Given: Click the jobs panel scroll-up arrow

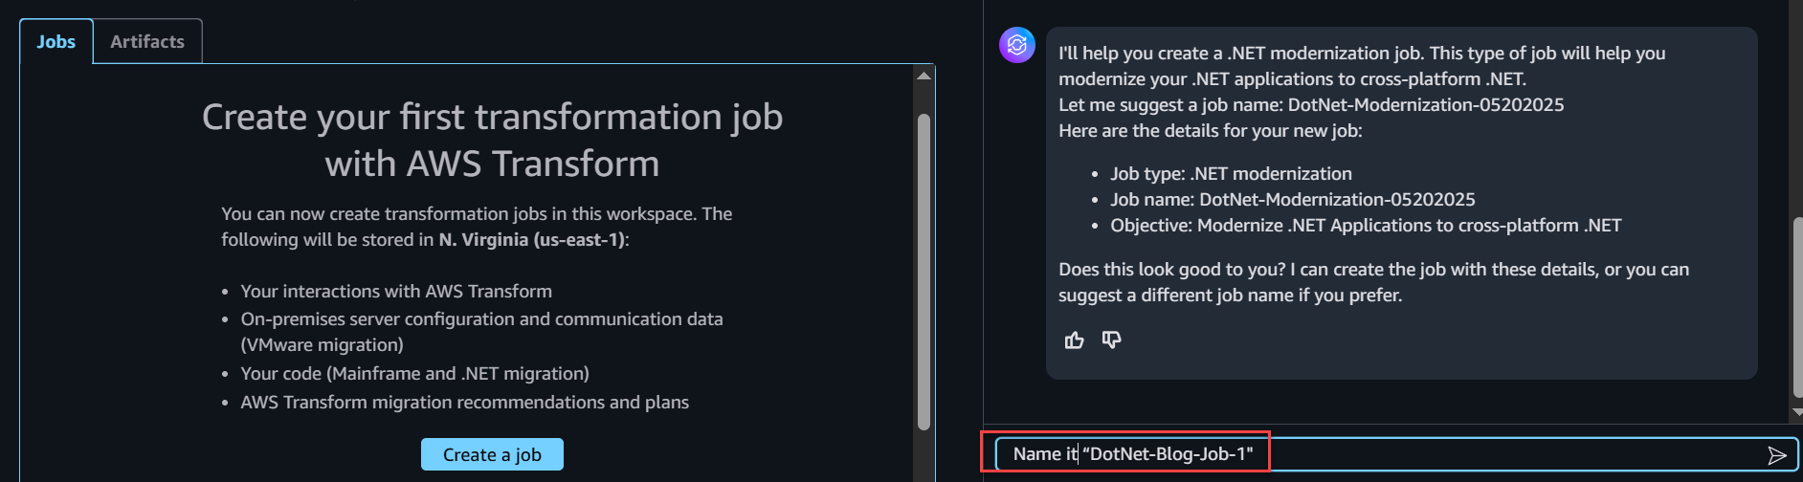Looking at the screenshot, I should tap(924, 76).
